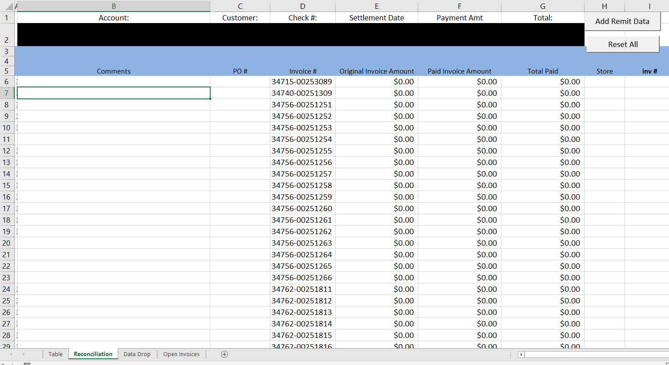
Task: Select invoice cell 34756-00251263
Action: point(303,243)
